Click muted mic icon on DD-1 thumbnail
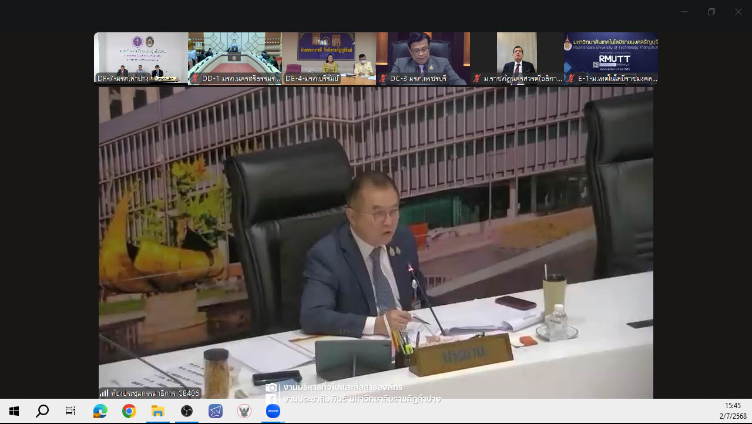Image resolution: width=752 pixels, height=424 pixels. tap(195, 78)
